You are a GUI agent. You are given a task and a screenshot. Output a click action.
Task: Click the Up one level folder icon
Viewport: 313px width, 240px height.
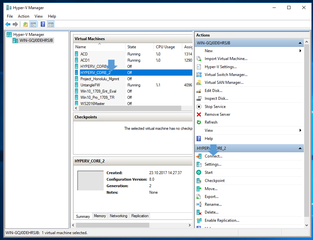click(x=25, y=24)
